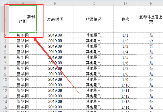Screen dimensions: 163x112
Task: Click 否 cell in row 3
Action: point(150,41)
